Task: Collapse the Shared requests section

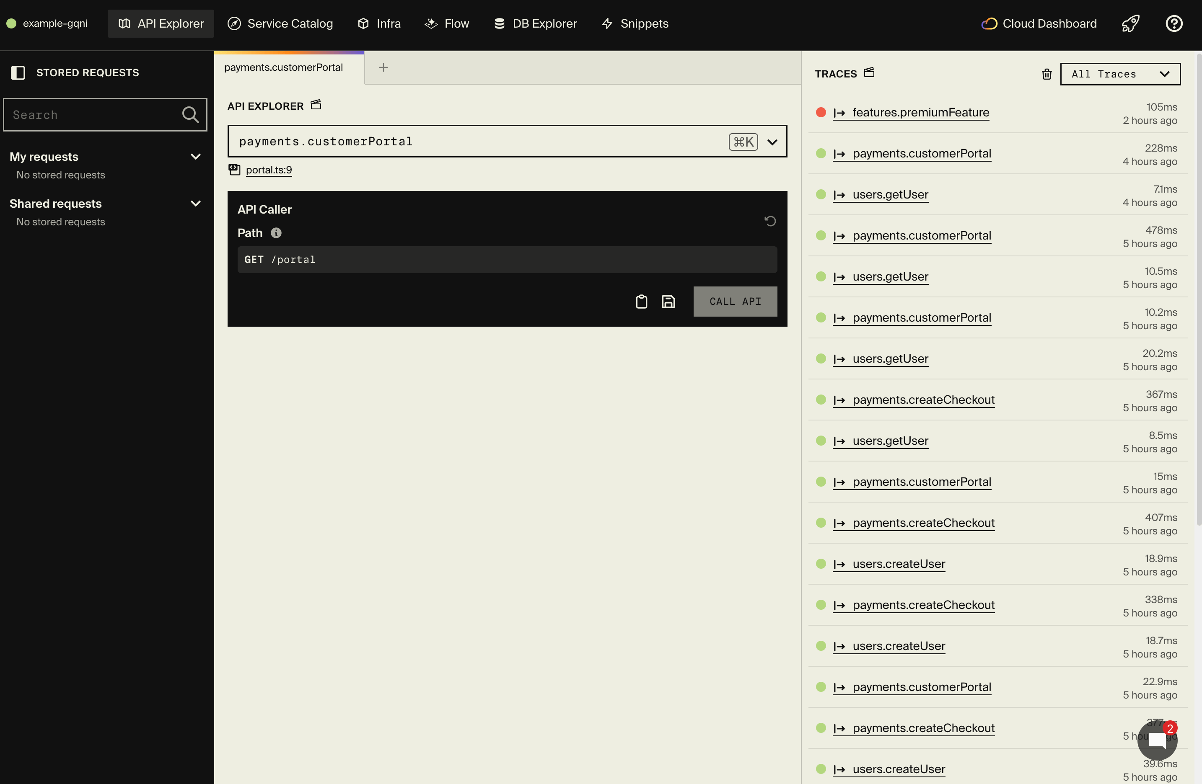Action: 196,203
